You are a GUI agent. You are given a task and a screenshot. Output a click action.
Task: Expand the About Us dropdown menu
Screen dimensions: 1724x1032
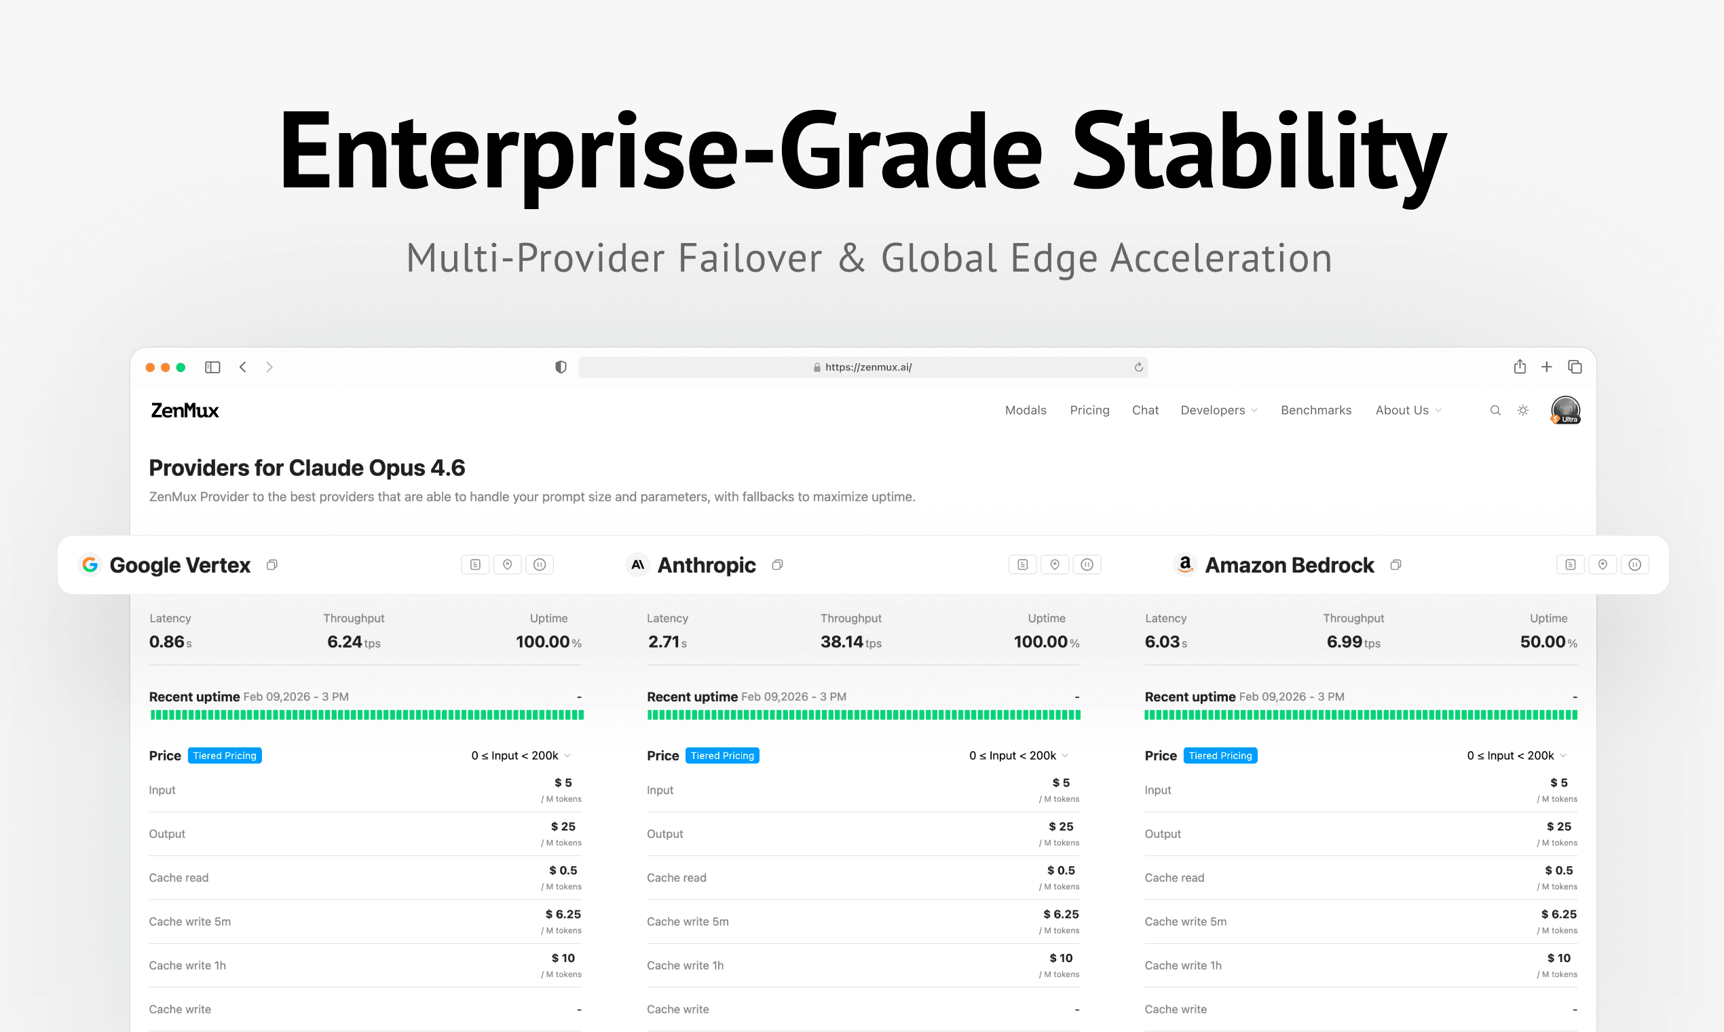coord(1408,410)
